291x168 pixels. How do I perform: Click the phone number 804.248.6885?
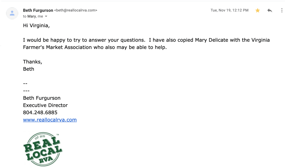[x=40, y=112]
